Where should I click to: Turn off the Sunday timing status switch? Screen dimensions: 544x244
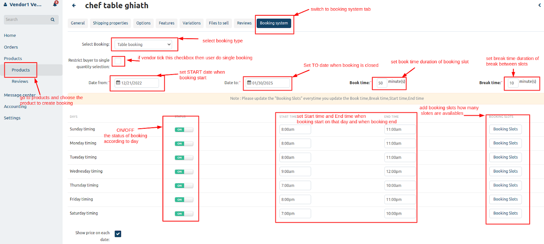(184, 130)
